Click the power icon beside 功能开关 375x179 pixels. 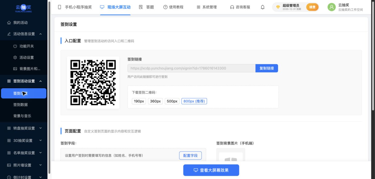15,46
